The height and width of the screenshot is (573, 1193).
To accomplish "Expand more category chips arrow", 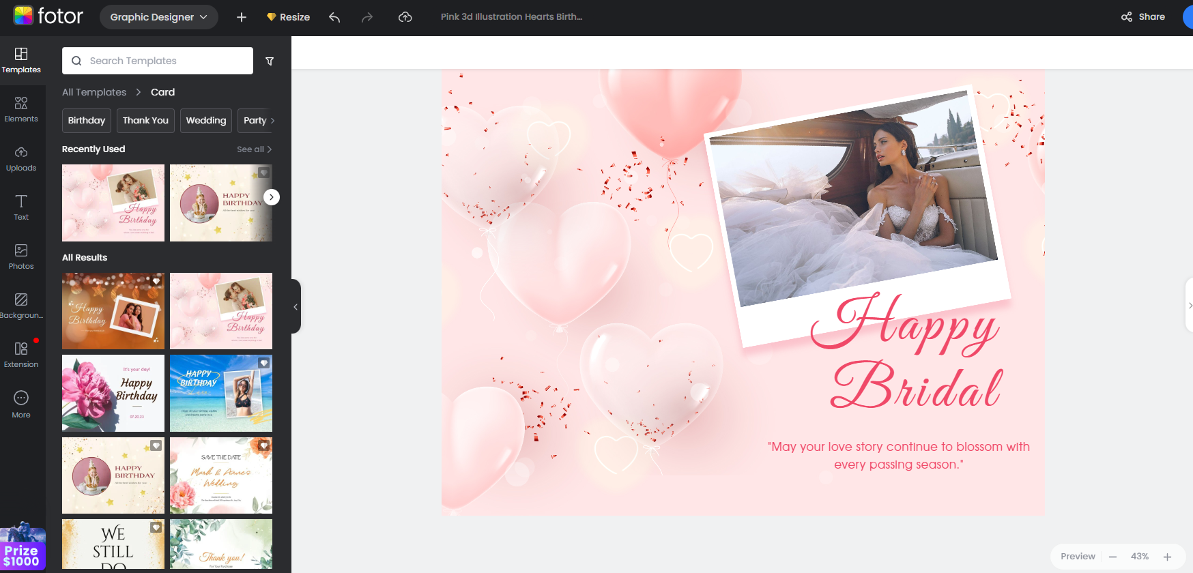I will [272, 121].
